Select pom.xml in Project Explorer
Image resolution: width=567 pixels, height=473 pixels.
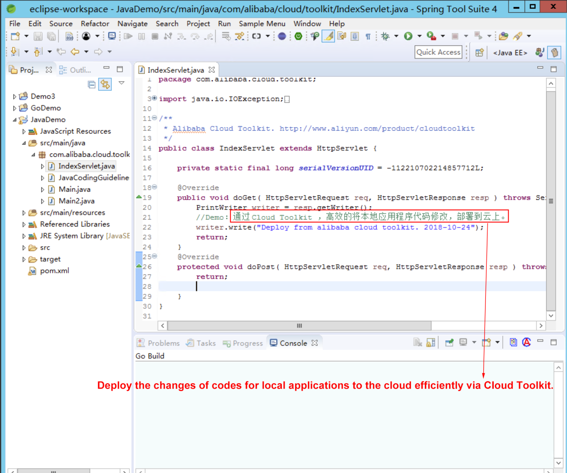54,271
